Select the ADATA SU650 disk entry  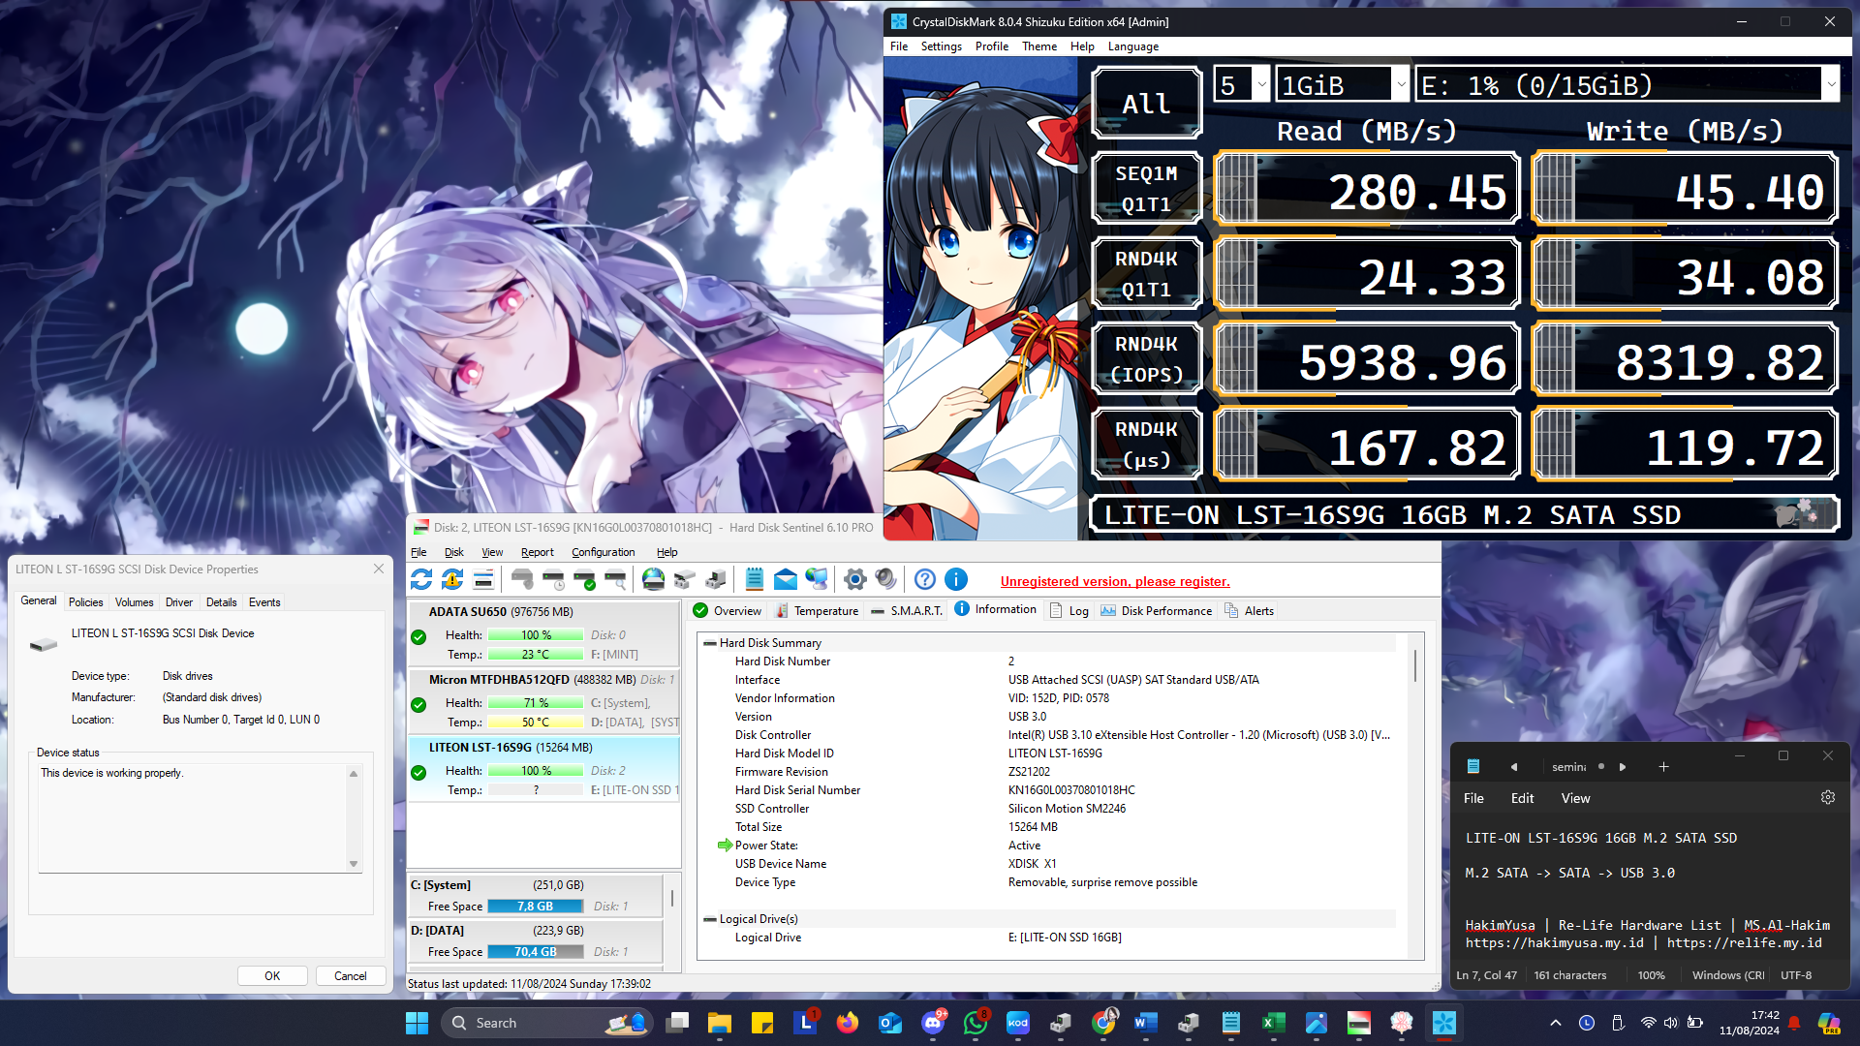pyautogui.click(x=543, y=633)
